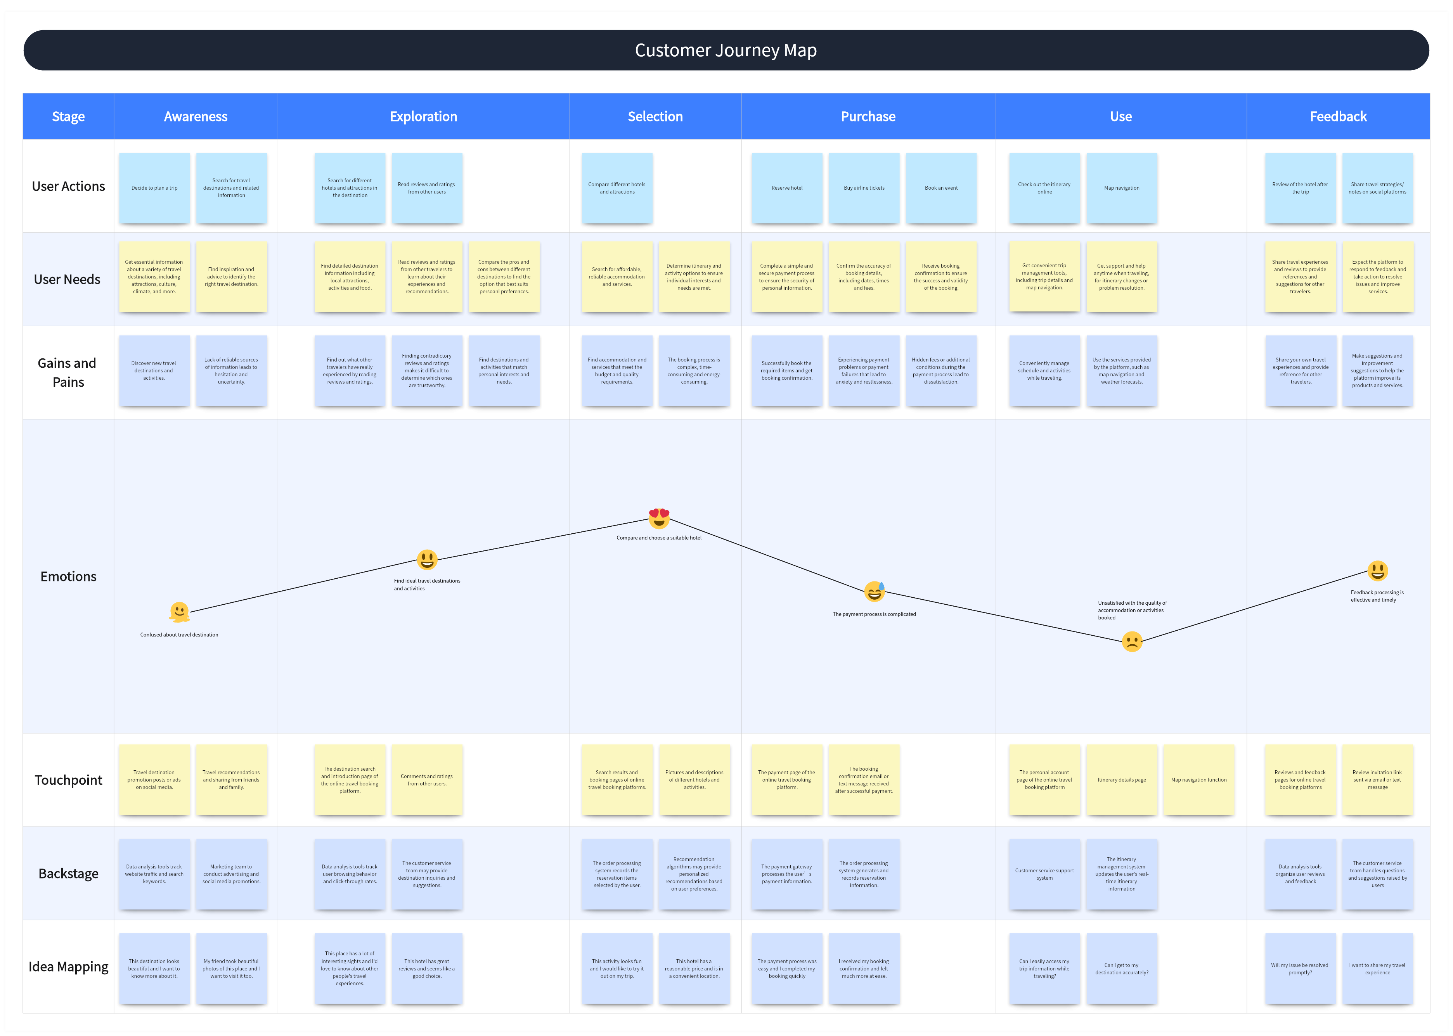Image resolution: width=1453 pixels, height=1036 pixels.
Task: Select the grinning emoji above 'Find ideal travel destinations'
Action: tap(427, 559)
